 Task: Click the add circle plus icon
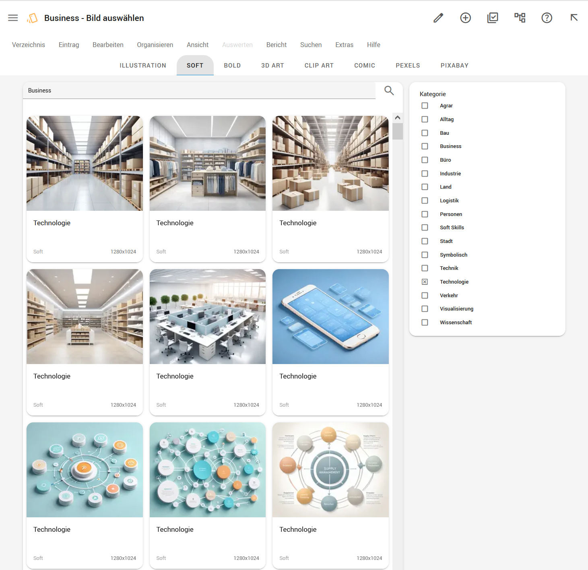[466, 18]
